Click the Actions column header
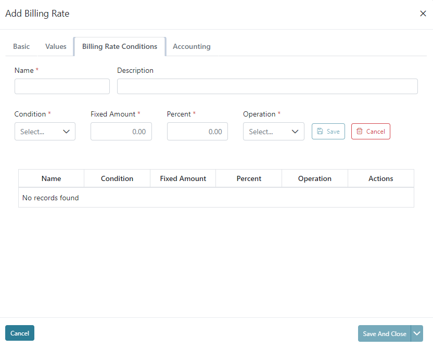This screenshot has height=348, width=433. pos(381,178)
